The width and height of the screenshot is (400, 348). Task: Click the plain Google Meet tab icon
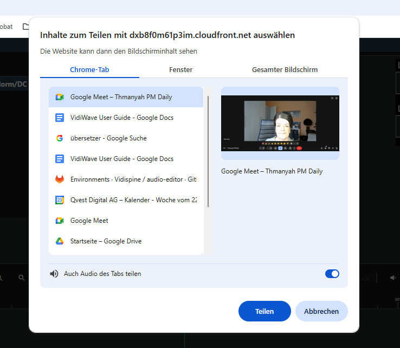(x=60, y=221)
